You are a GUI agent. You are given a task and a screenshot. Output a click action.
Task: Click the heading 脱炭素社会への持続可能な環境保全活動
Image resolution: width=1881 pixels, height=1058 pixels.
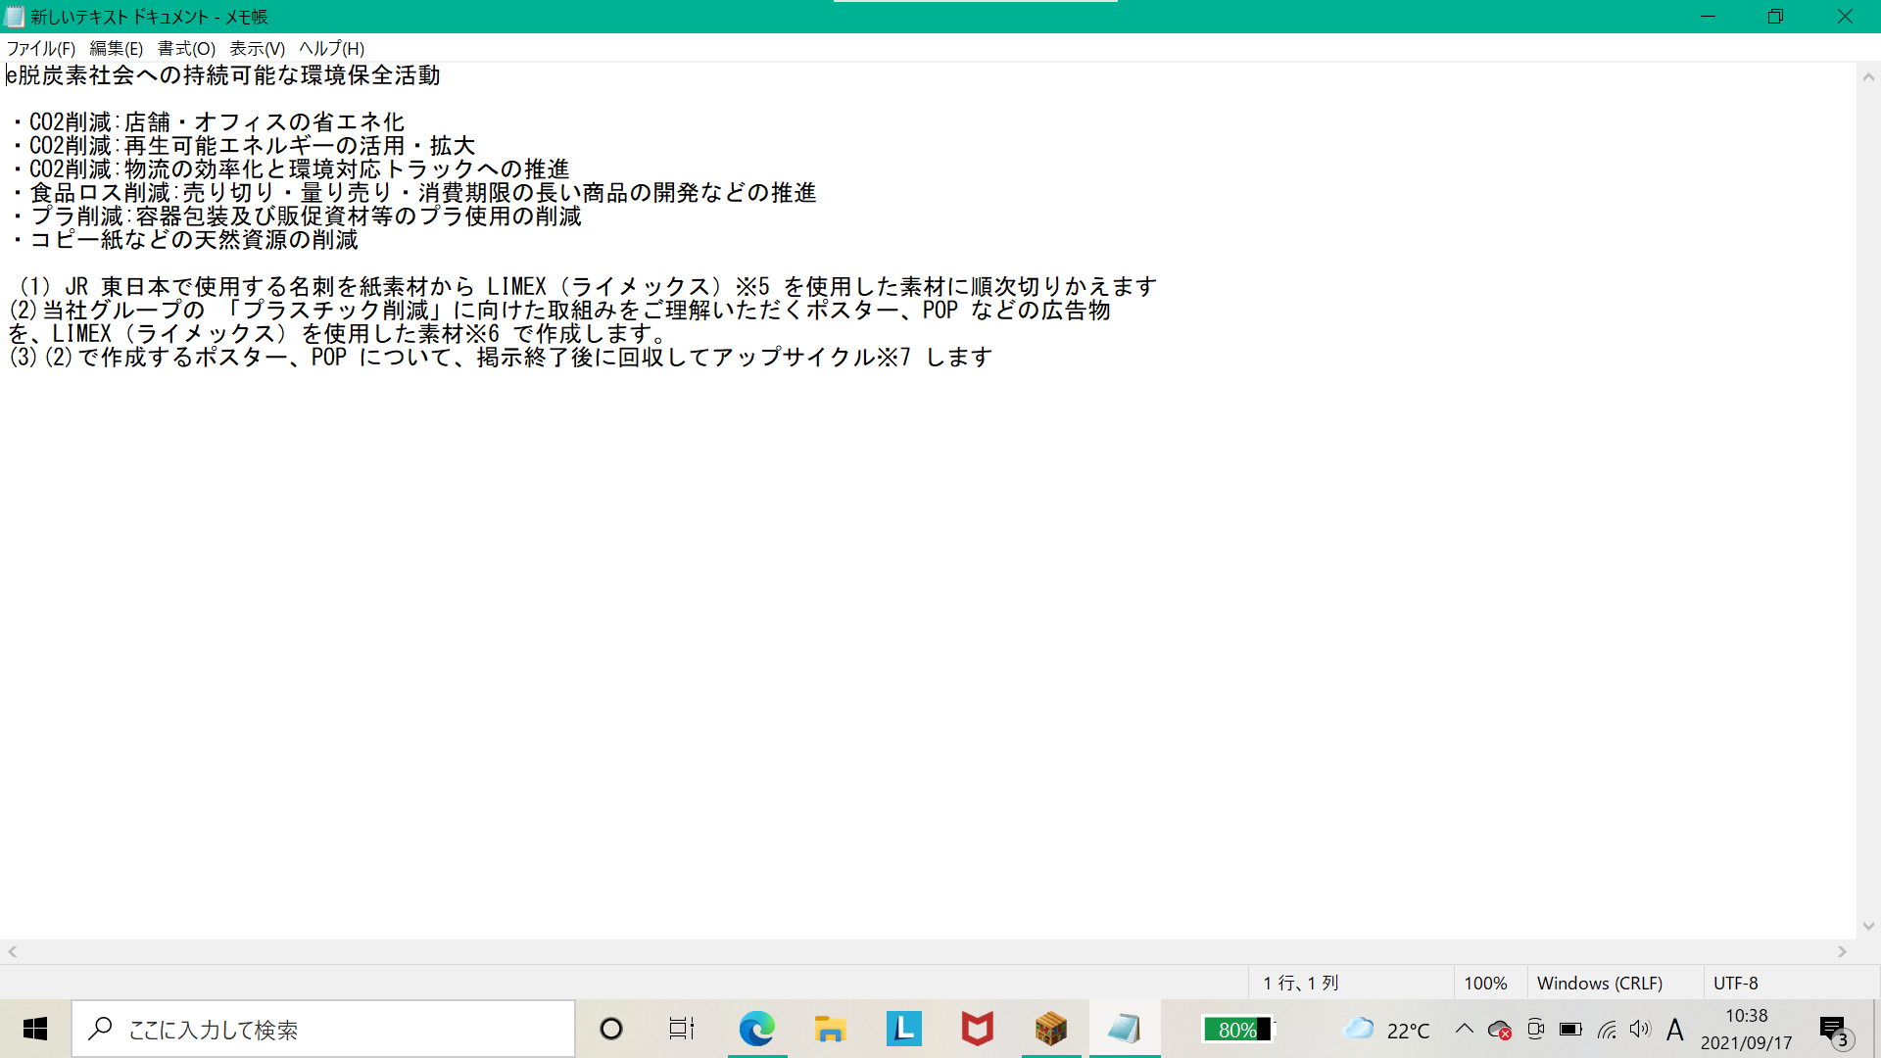coord(228,75)
